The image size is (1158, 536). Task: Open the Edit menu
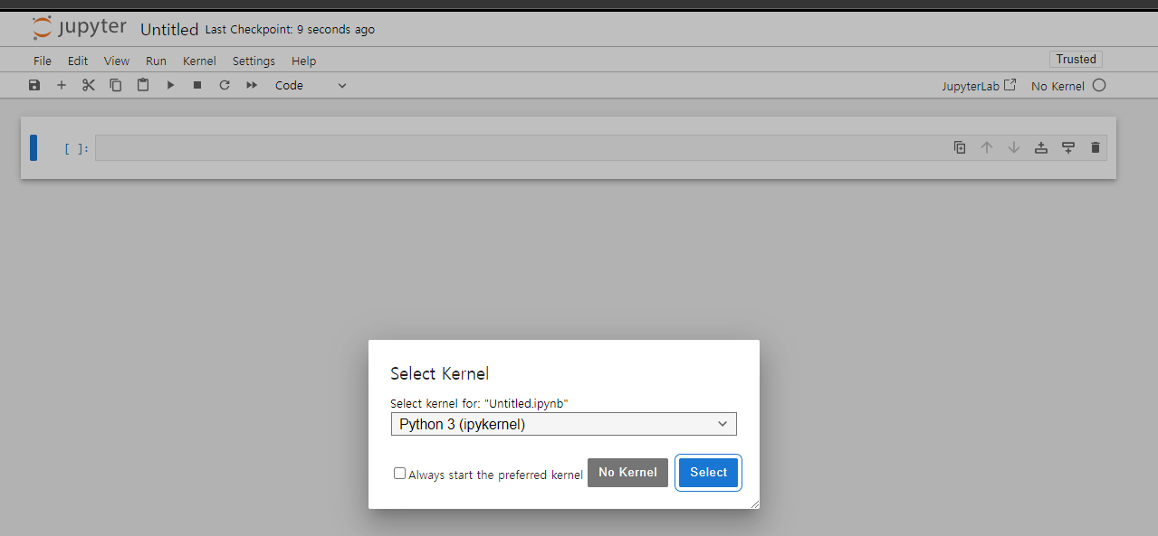(x=78, y=61)
